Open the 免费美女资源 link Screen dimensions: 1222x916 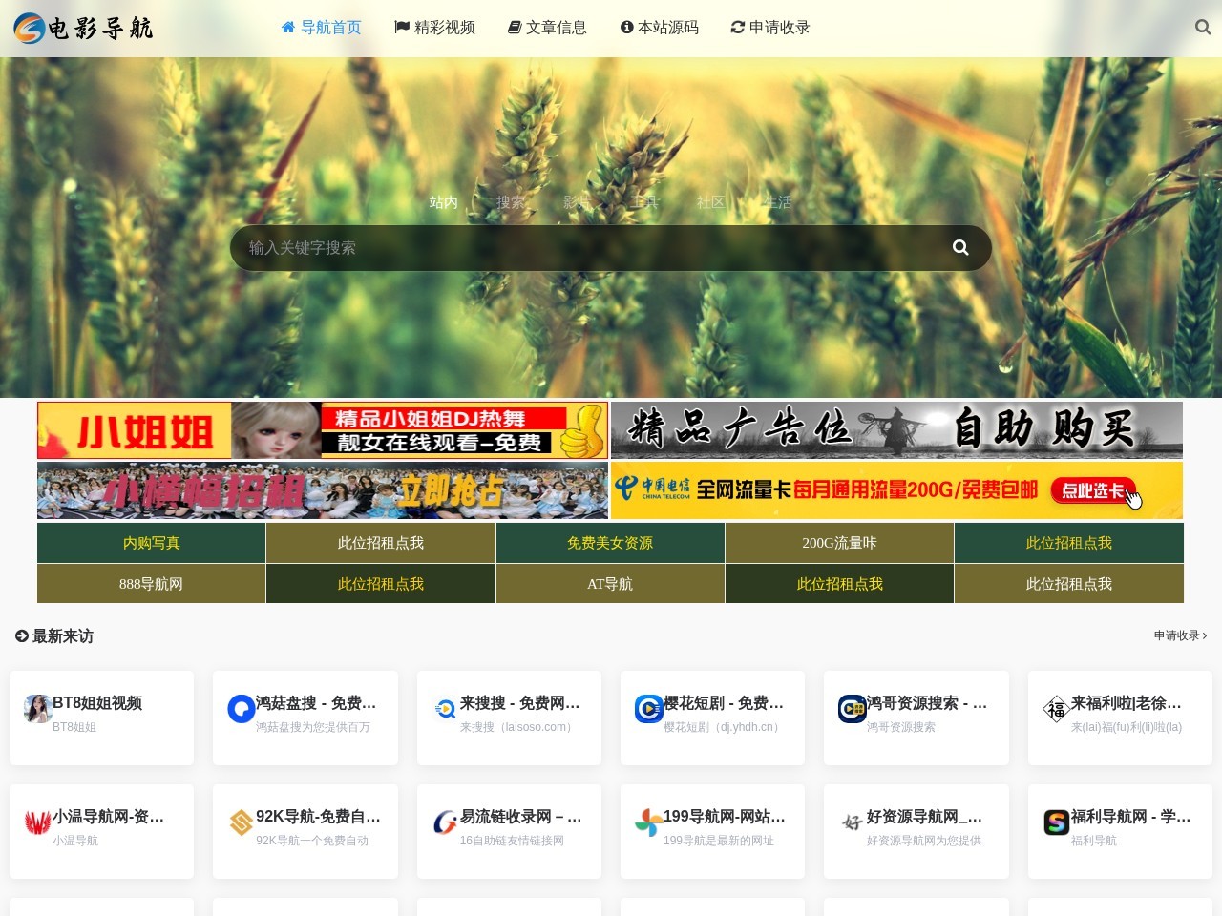click(610, 543)
